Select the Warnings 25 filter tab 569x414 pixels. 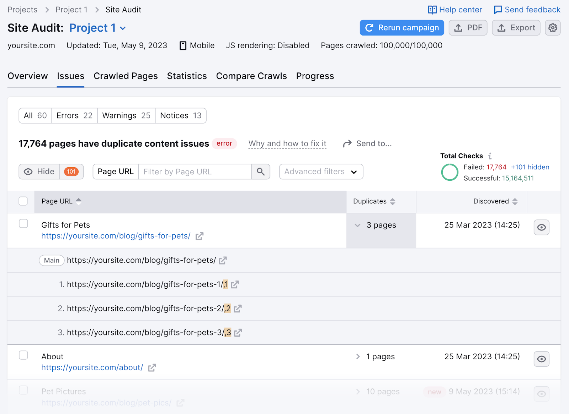pos(126,116)
